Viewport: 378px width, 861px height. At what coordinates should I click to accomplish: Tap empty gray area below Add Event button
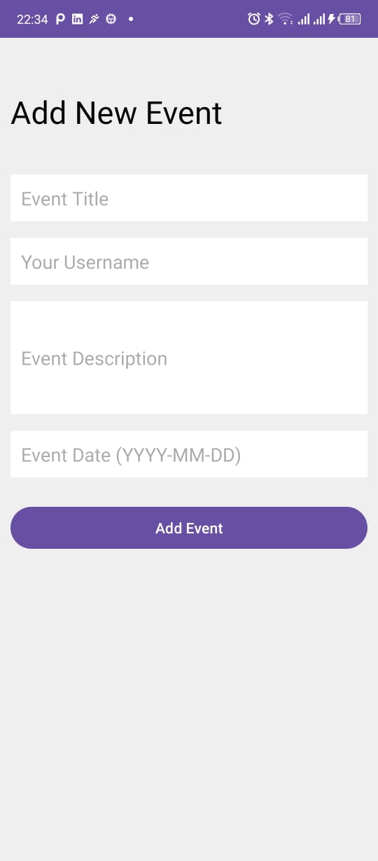click(189, 700)
